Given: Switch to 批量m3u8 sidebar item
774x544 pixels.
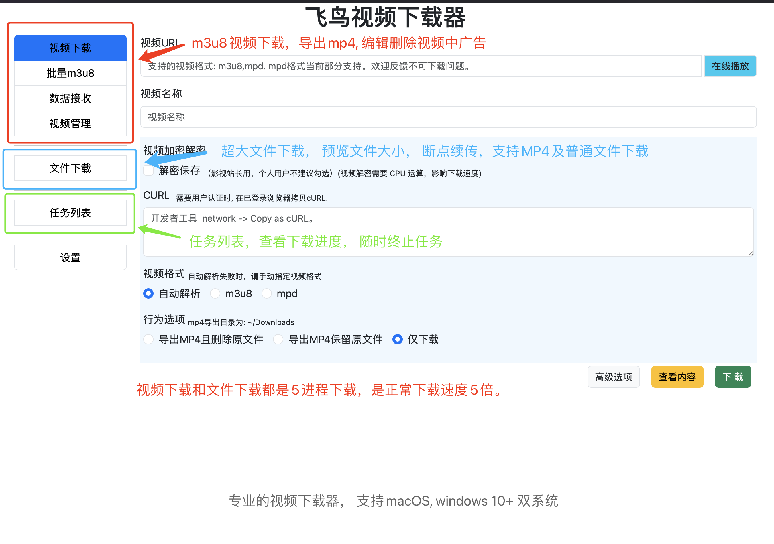Looking at the screenshot, I should coord(70,73).
